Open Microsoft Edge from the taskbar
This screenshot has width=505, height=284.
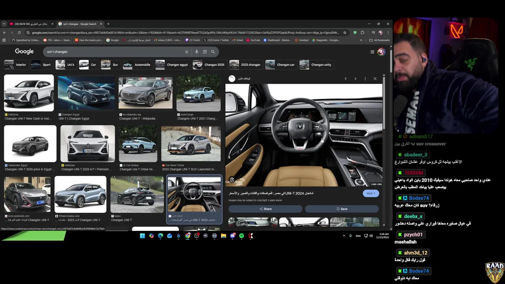(x=161, y=236)
